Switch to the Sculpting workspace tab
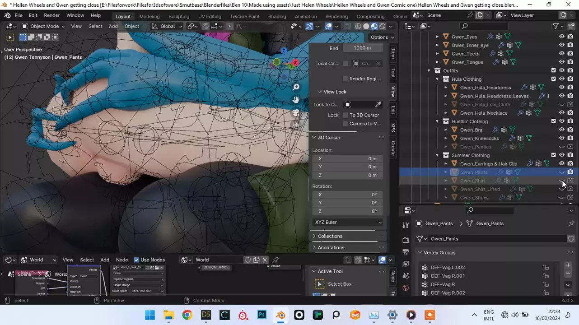The image size is (579, 325). point(179,16)
